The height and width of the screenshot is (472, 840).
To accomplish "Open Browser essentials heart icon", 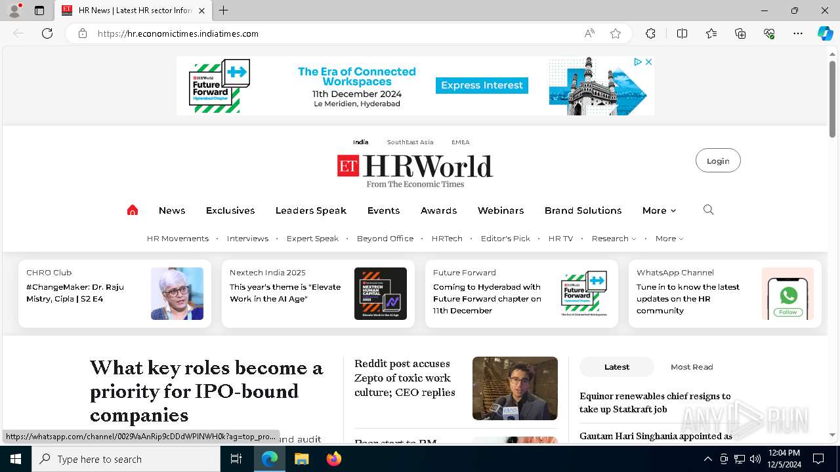I will [769, 33].
